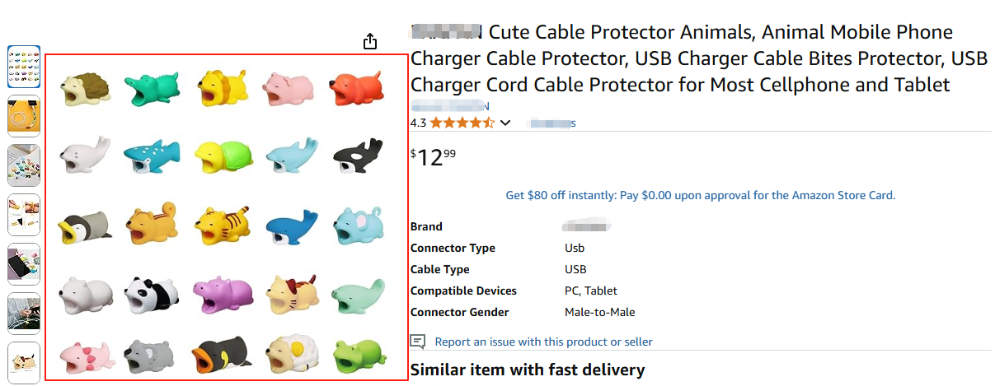
Task: Select the thumbnail showing black phone with protectors
Action: pyautogui.click(x=23, y=264)
